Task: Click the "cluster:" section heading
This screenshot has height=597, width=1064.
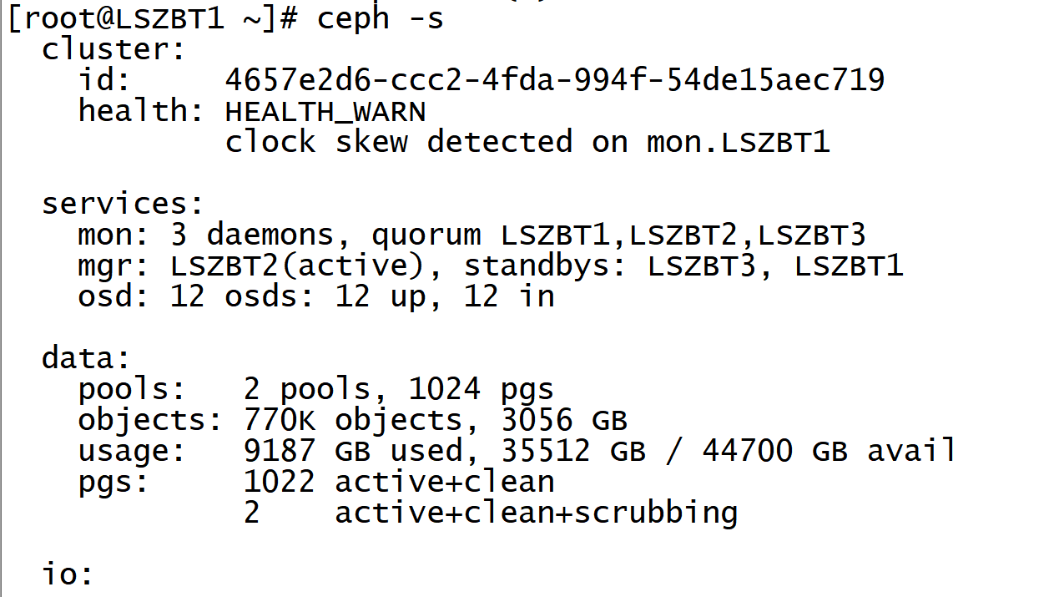Action: click(x=113, y=49)
